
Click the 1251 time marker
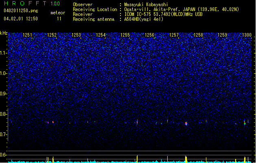tap(27, 35)
